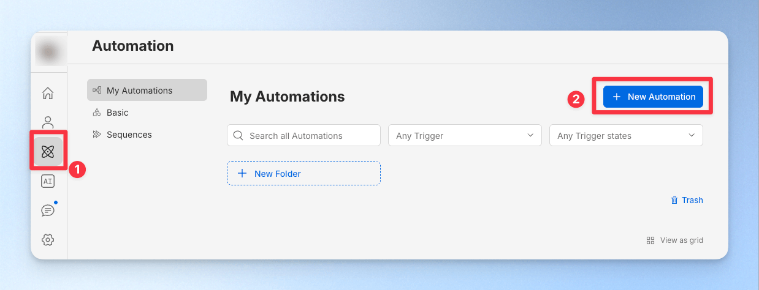Open the Trash link
The image size is (759, 290).
pyautogui.click(x=687, y=200)
